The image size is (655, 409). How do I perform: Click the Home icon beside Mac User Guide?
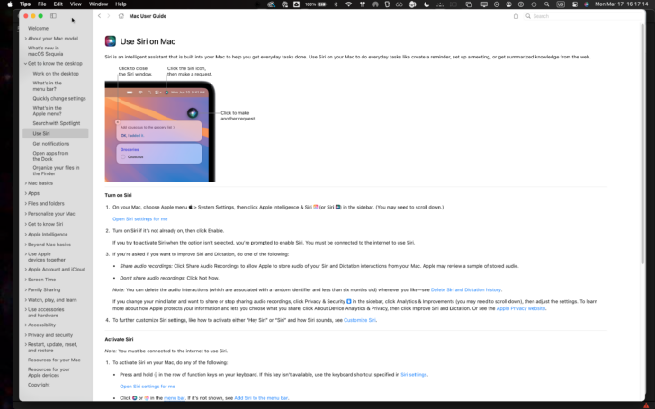pyautogui.click(x=121, y=16)
